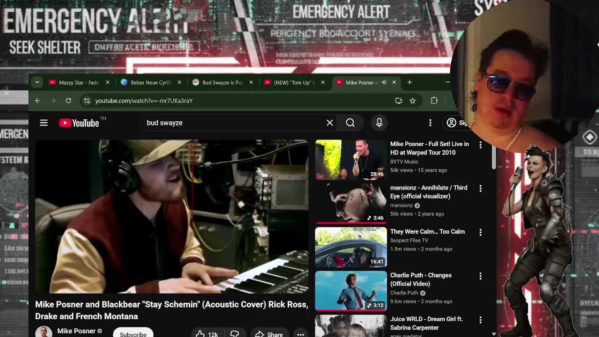599x337 pixels.
Task: Mute the Mike Posner tab audio icon
Action: (384, 82)
